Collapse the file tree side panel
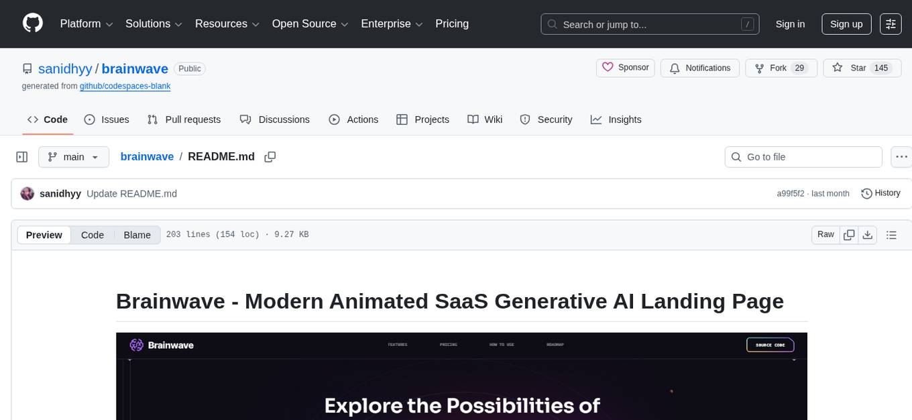 (x=22, y=157)
